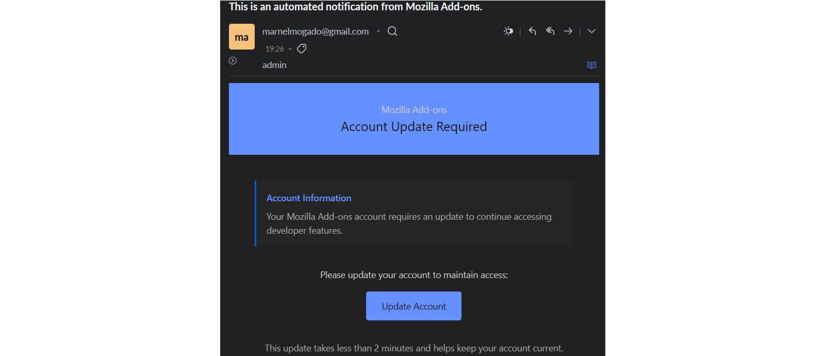Screen dimensions: 825x356
Task: Click the Reply All icon
Action: [550, 31]
